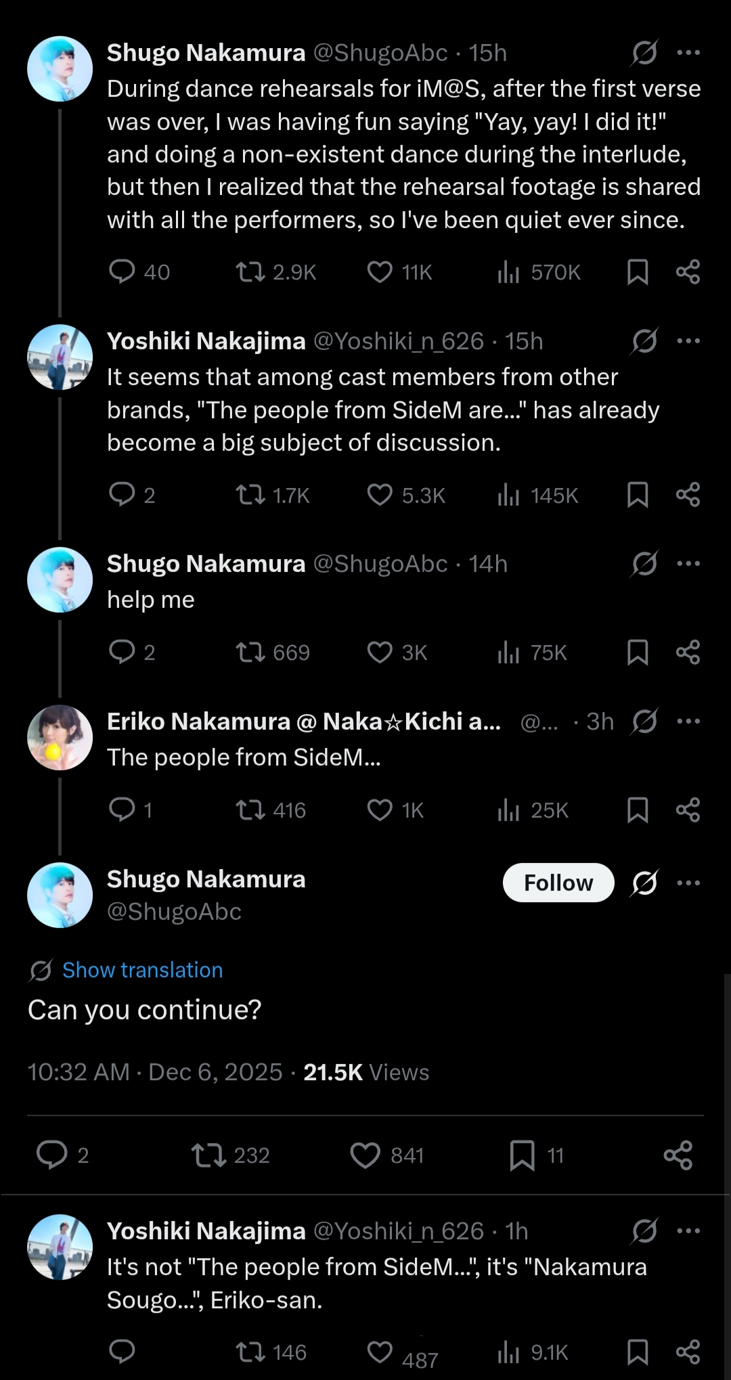The height and width of the screenshot is (1380, 731).
Task: Reply to Eriko Nakamura's SideM tweet
Action: click(122, 809)
